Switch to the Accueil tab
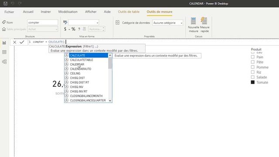 click(28, 12)
